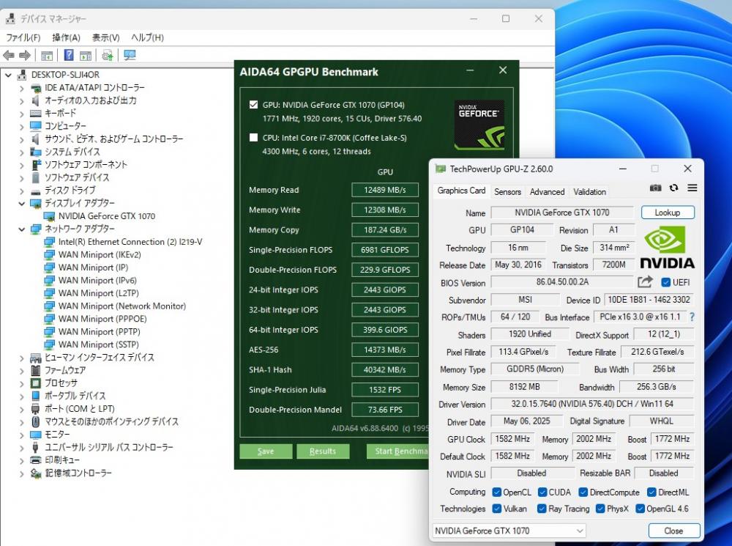732x546 pixels.
Task: Open the 表示(V) menu
Action: point(105,37)
